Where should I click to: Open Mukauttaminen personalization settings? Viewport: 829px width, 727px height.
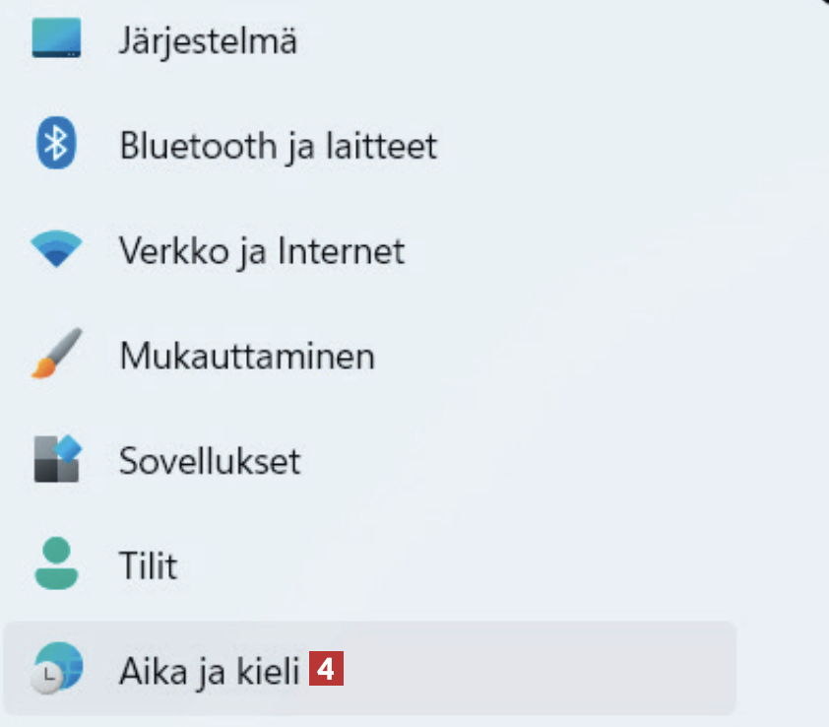(x=246, y=355)
